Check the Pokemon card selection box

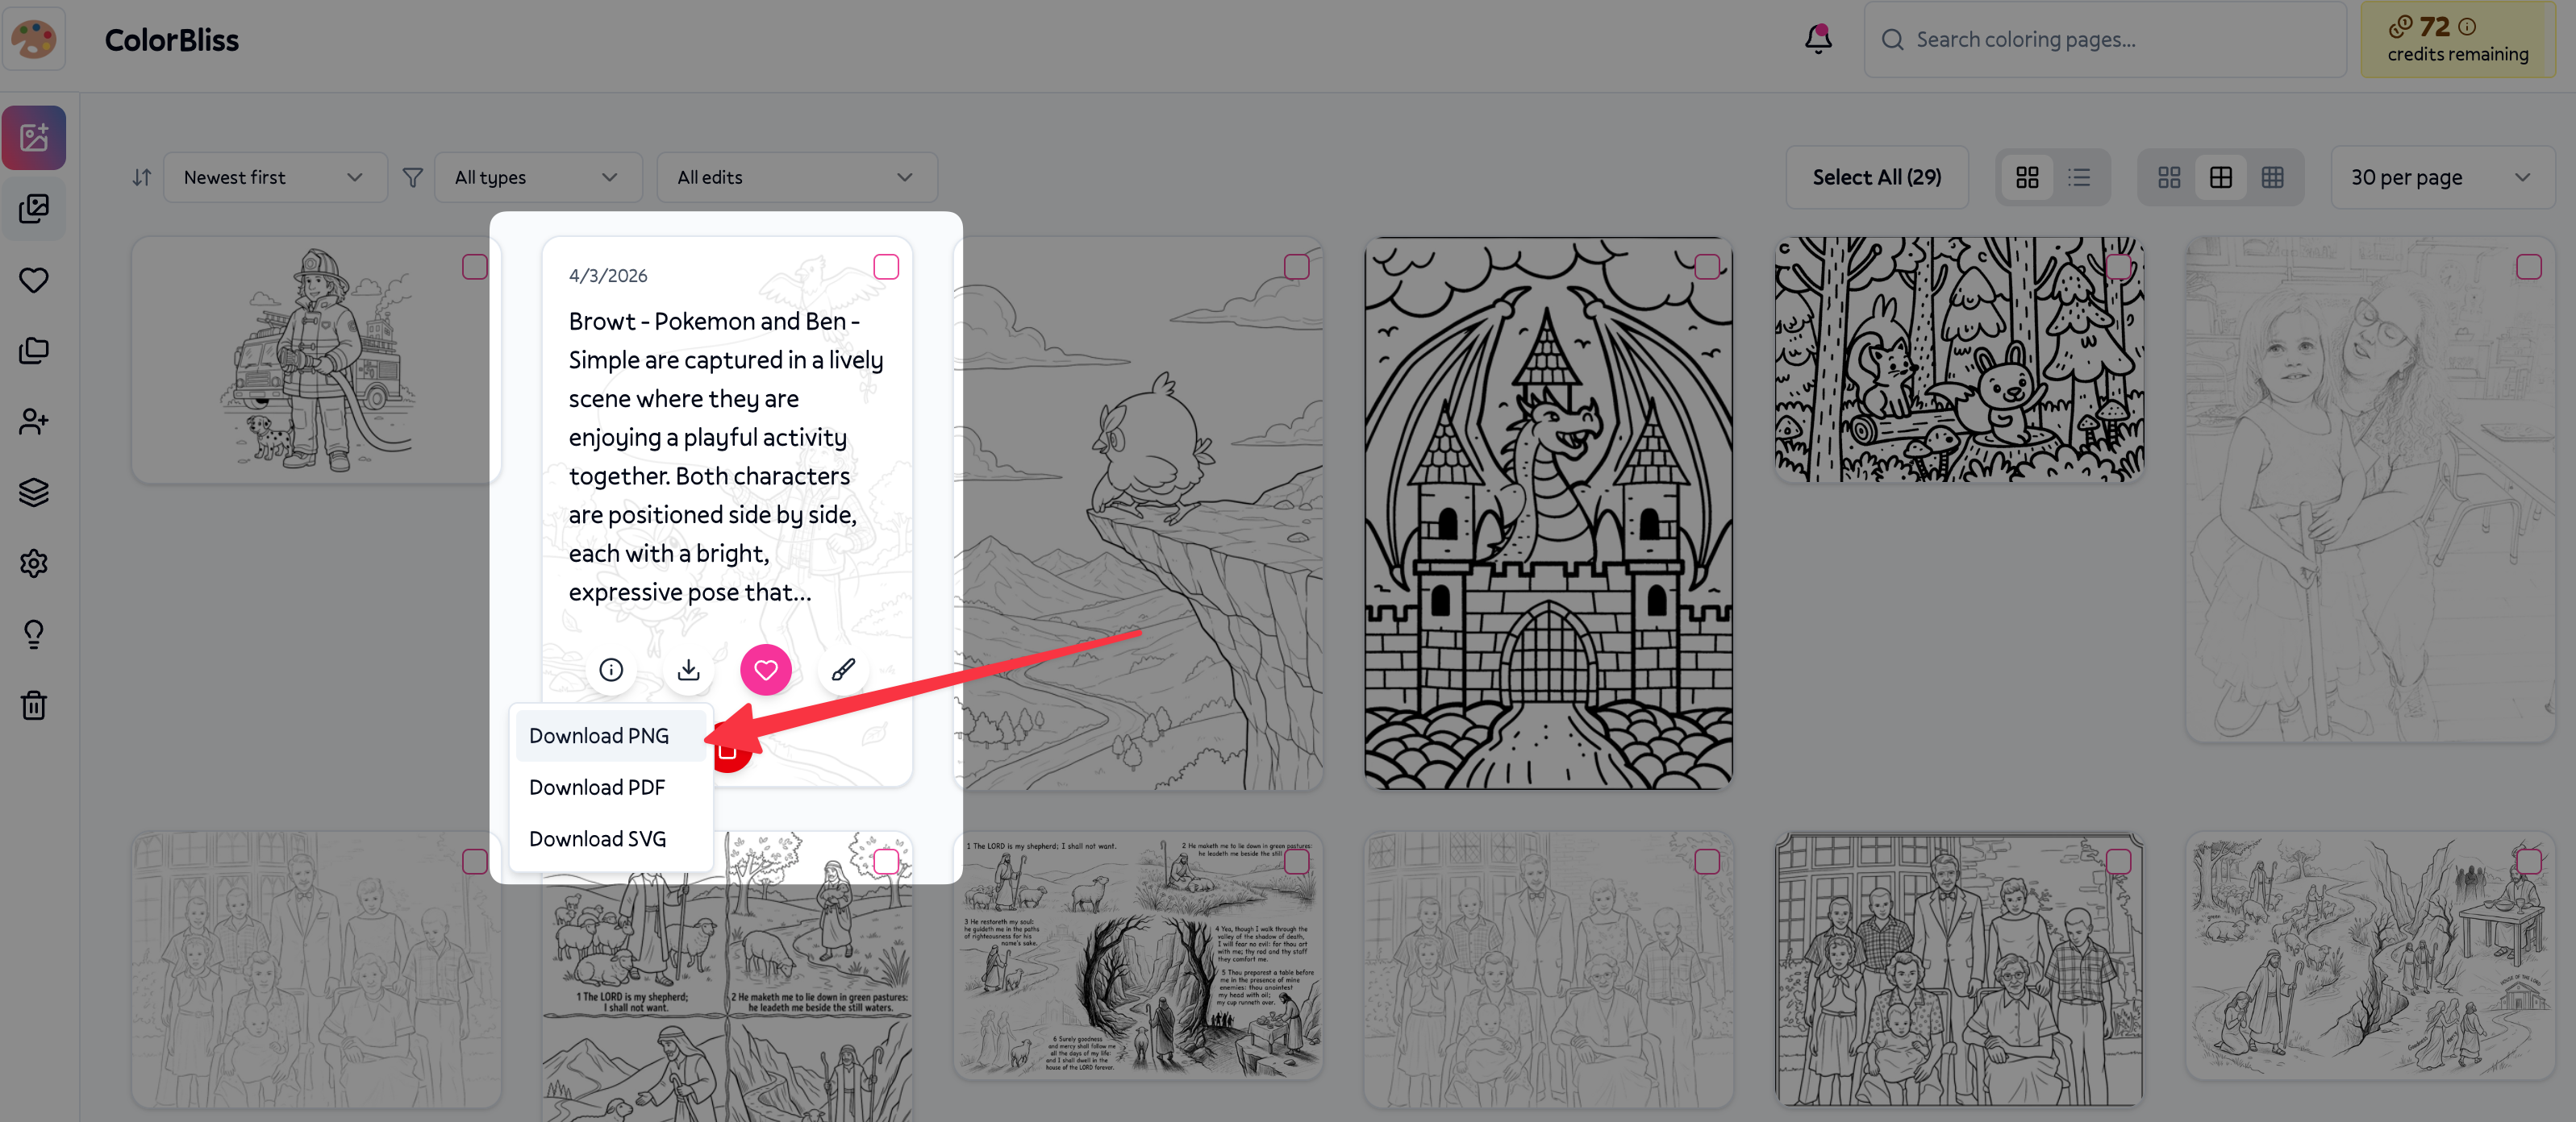pos(886,267)
